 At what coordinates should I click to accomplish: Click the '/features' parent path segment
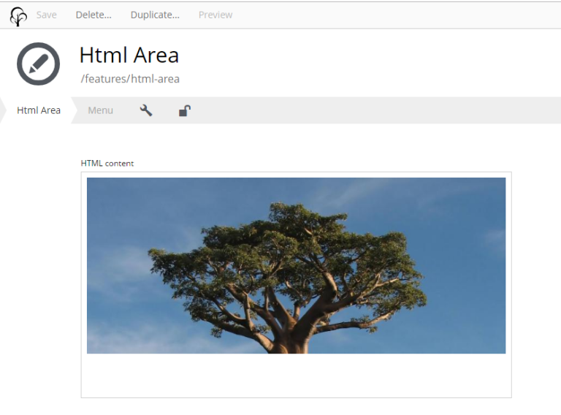click(x=104, y=79)
